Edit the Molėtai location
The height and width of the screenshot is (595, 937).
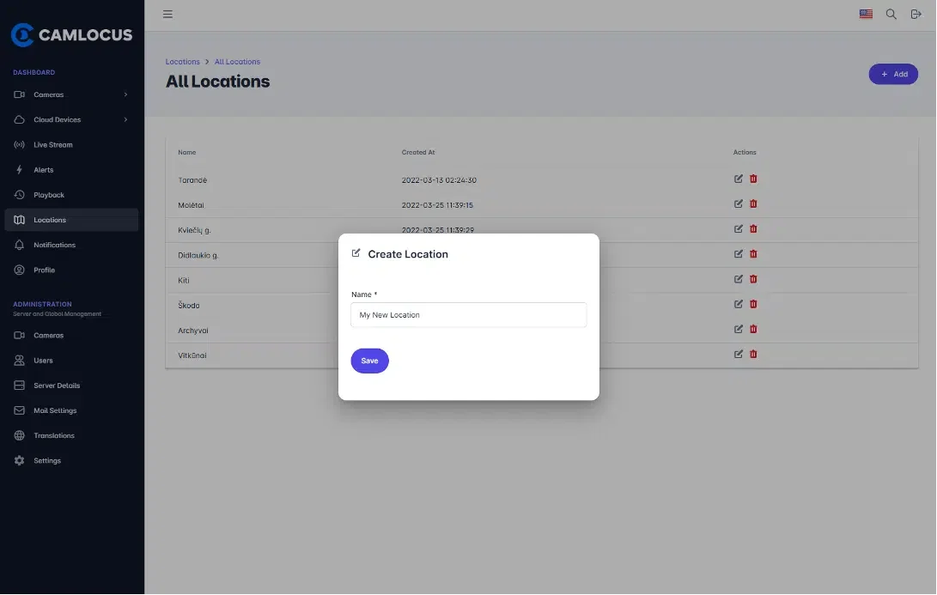739,203
